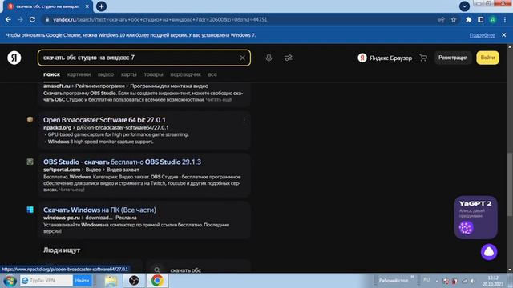This screenshot has width=513, height=288.
Task: Click the yellow Войти button
Action: click(487, 58)
